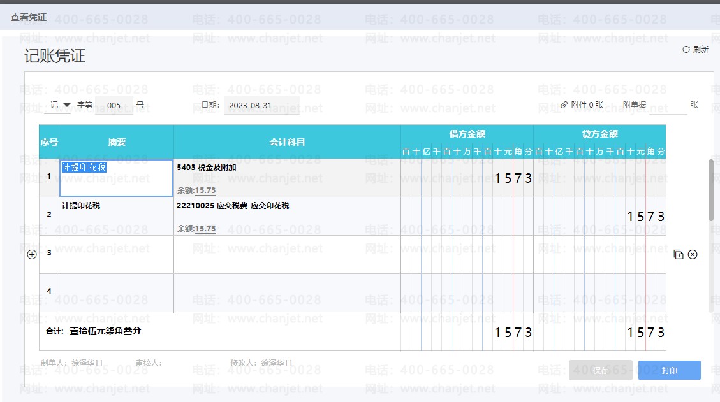
Task: Click the row 1 debit amount 1573
Action: [x=513, y=178]
